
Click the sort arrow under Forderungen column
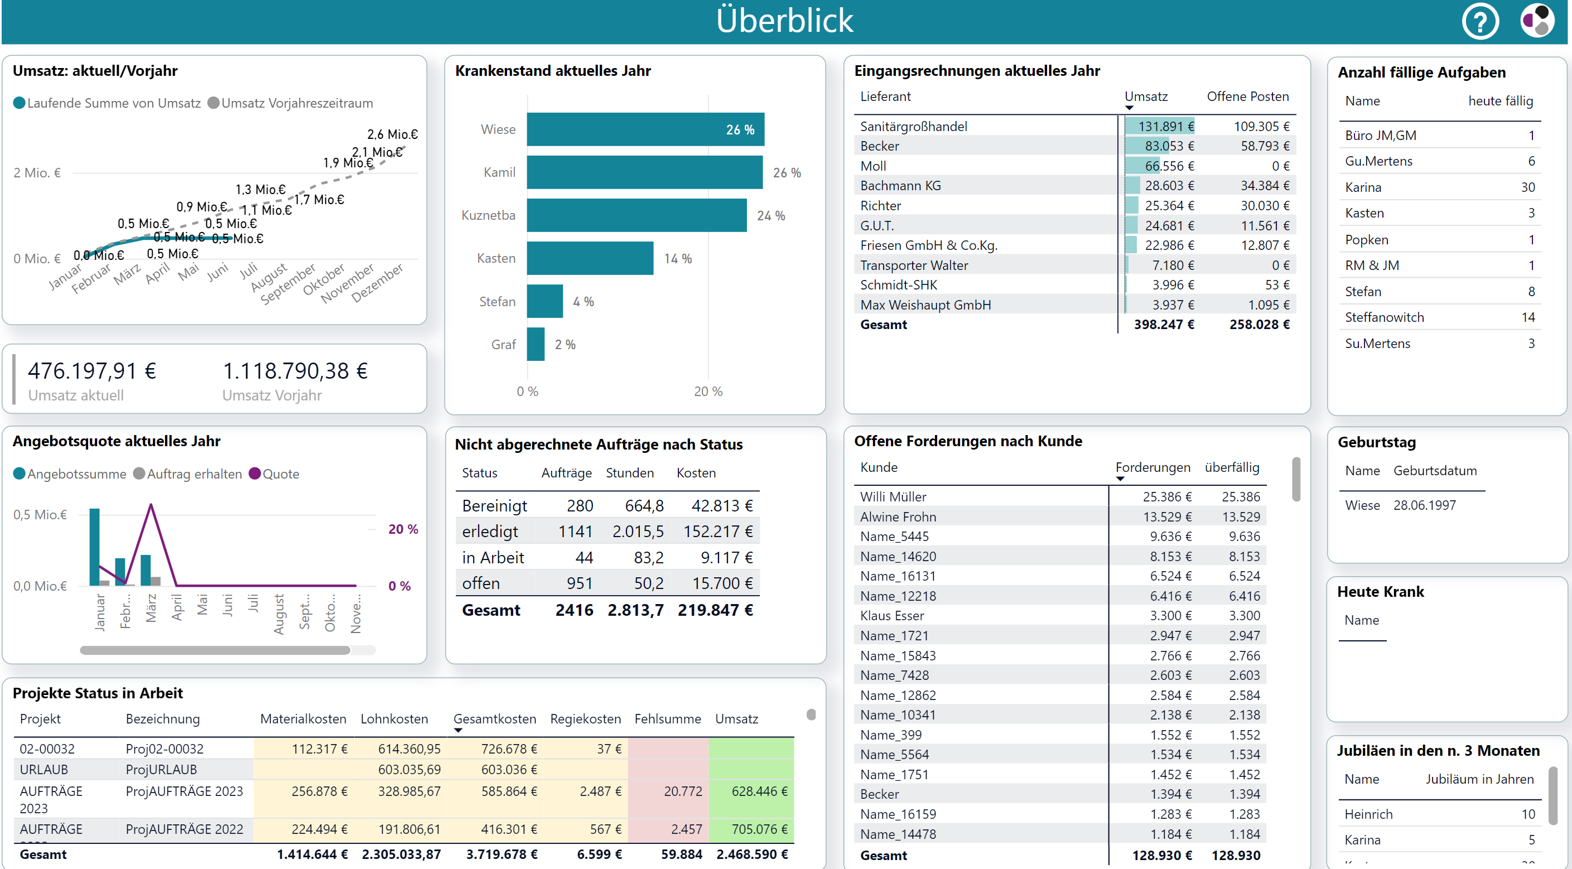click(x=1120, y=479)
